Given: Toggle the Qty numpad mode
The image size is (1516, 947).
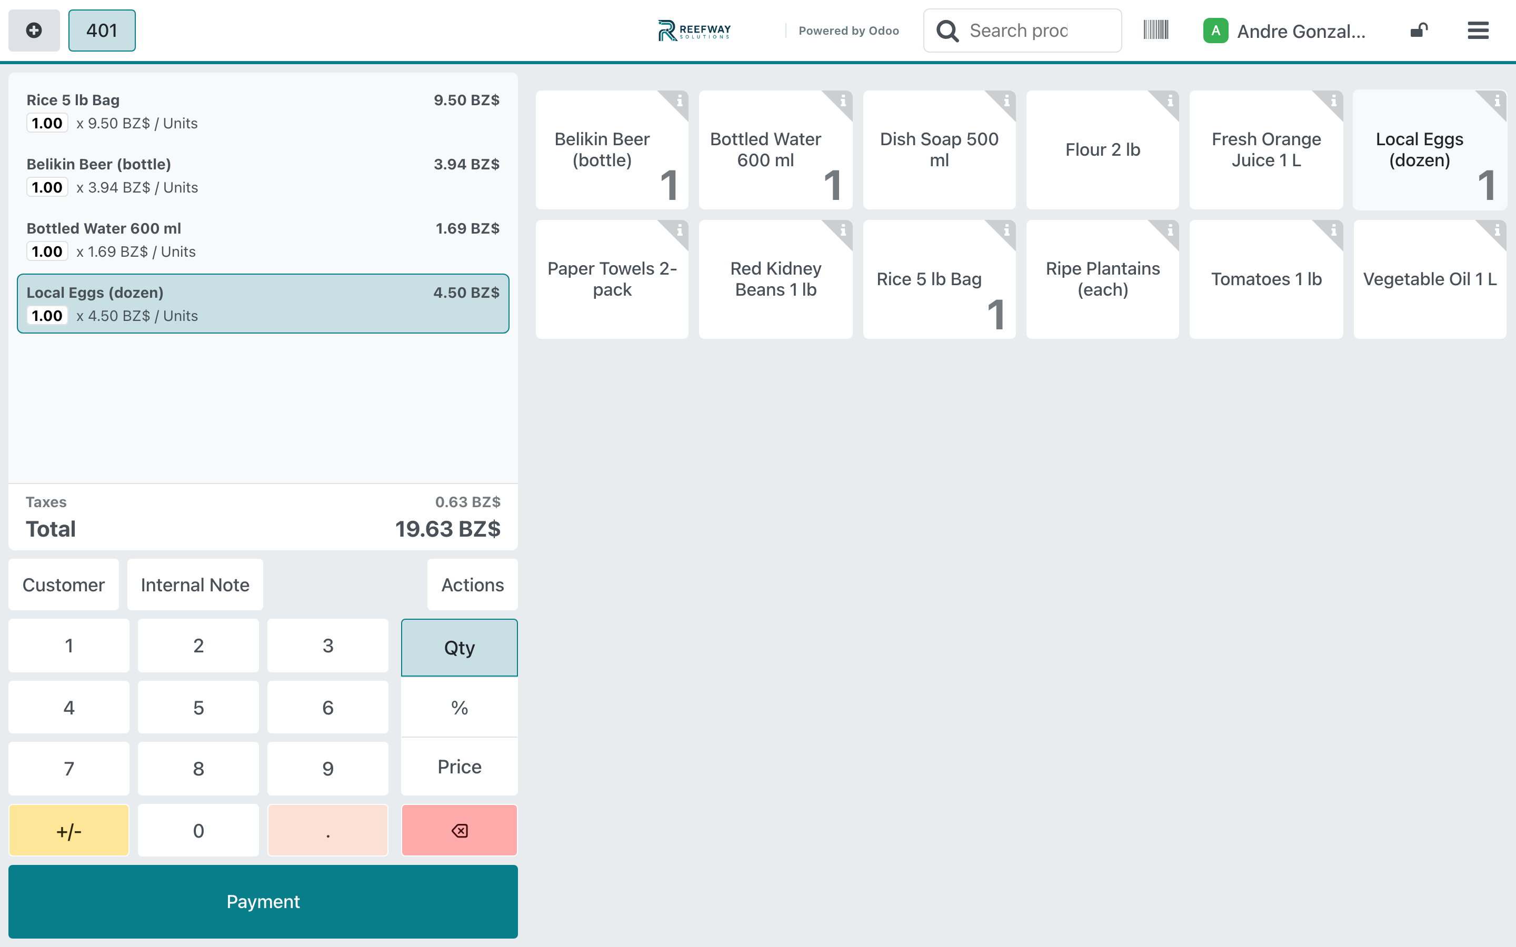Looking at the screenshot, I should [x=459, y=647].
